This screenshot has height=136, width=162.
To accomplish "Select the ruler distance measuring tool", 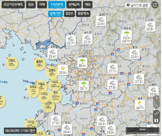I will [156, 113].
